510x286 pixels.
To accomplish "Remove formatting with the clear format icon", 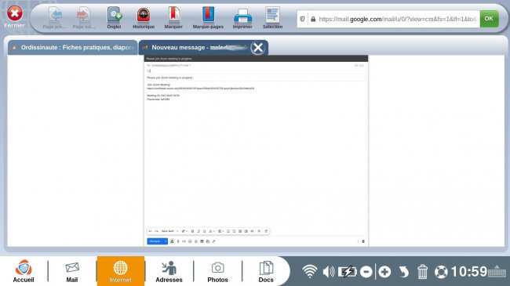I will pyautogui.click(x=266, y=231).
